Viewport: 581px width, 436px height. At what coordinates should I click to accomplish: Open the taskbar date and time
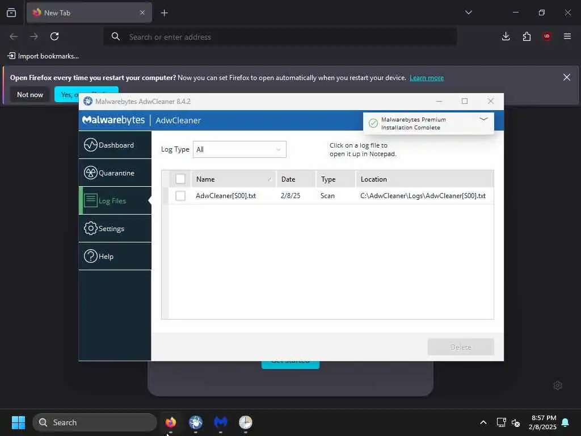(542, 422)
